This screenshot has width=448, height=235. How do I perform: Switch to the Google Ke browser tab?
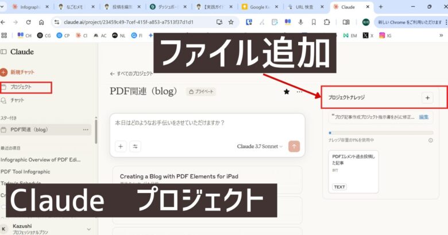(x=260, y=7)
